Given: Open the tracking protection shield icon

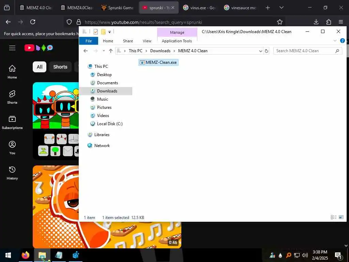Looking at the screenshot, I should pos(69,22).
